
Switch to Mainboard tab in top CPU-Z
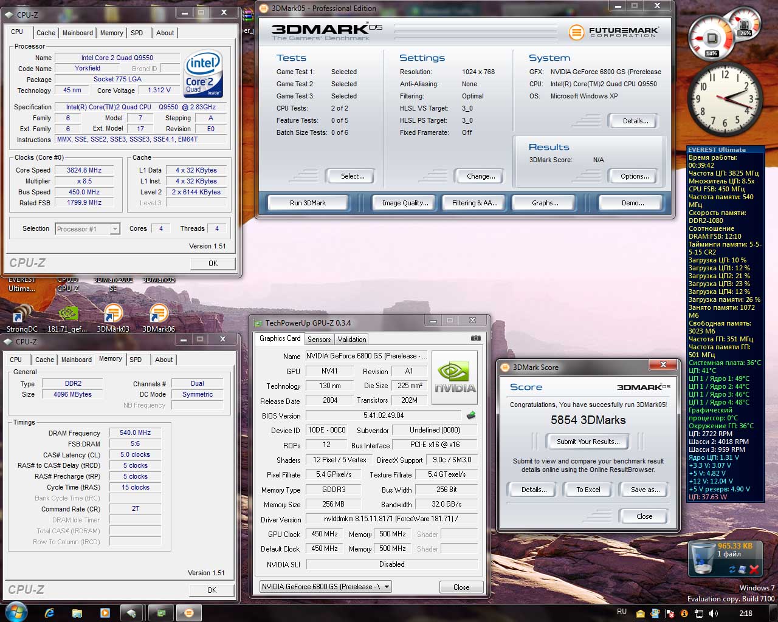pos(78,33)
